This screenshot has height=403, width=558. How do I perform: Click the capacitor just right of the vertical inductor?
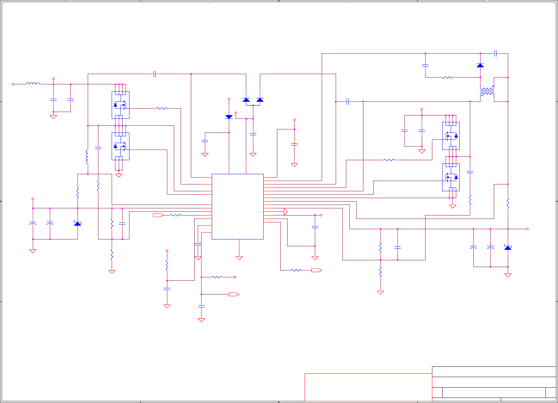pos(98,148)
